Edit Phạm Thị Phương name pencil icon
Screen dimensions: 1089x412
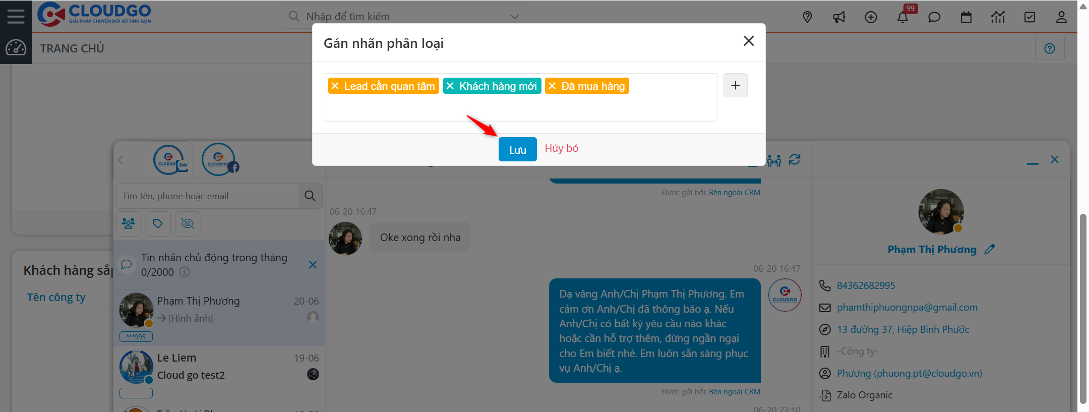pyautogui.click(x=990, y=249)
